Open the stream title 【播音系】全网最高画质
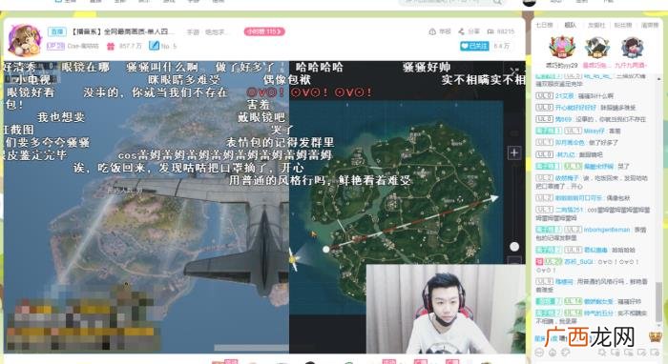Viewport: 668px width, 364px height. [123, 31]
